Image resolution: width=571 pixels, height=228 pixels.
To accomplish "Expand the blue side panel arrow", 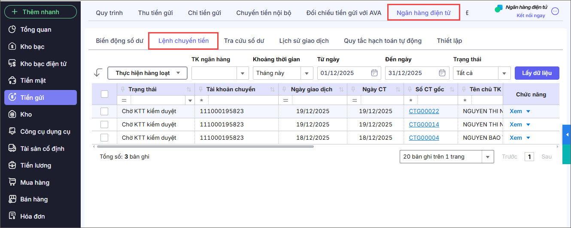I will pos(567,135).
